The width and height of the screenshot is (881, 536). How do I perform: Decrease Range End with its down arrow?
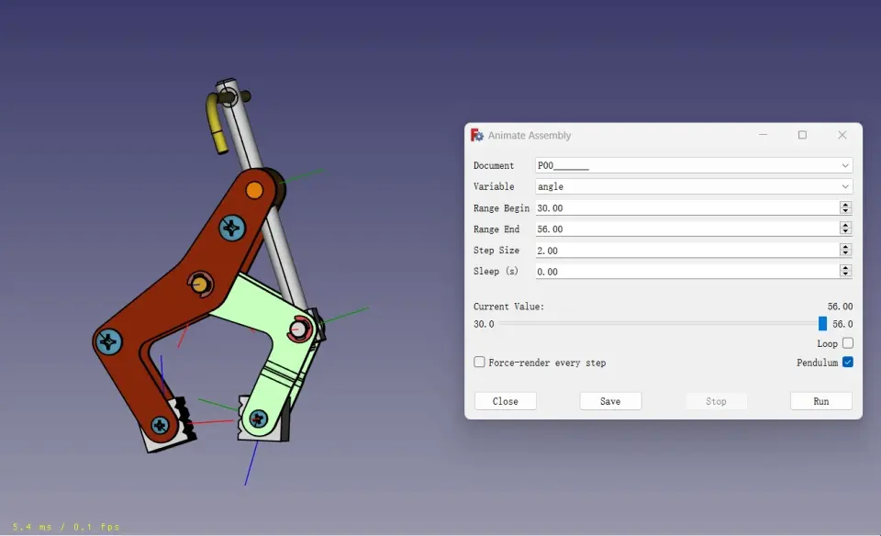845,232
